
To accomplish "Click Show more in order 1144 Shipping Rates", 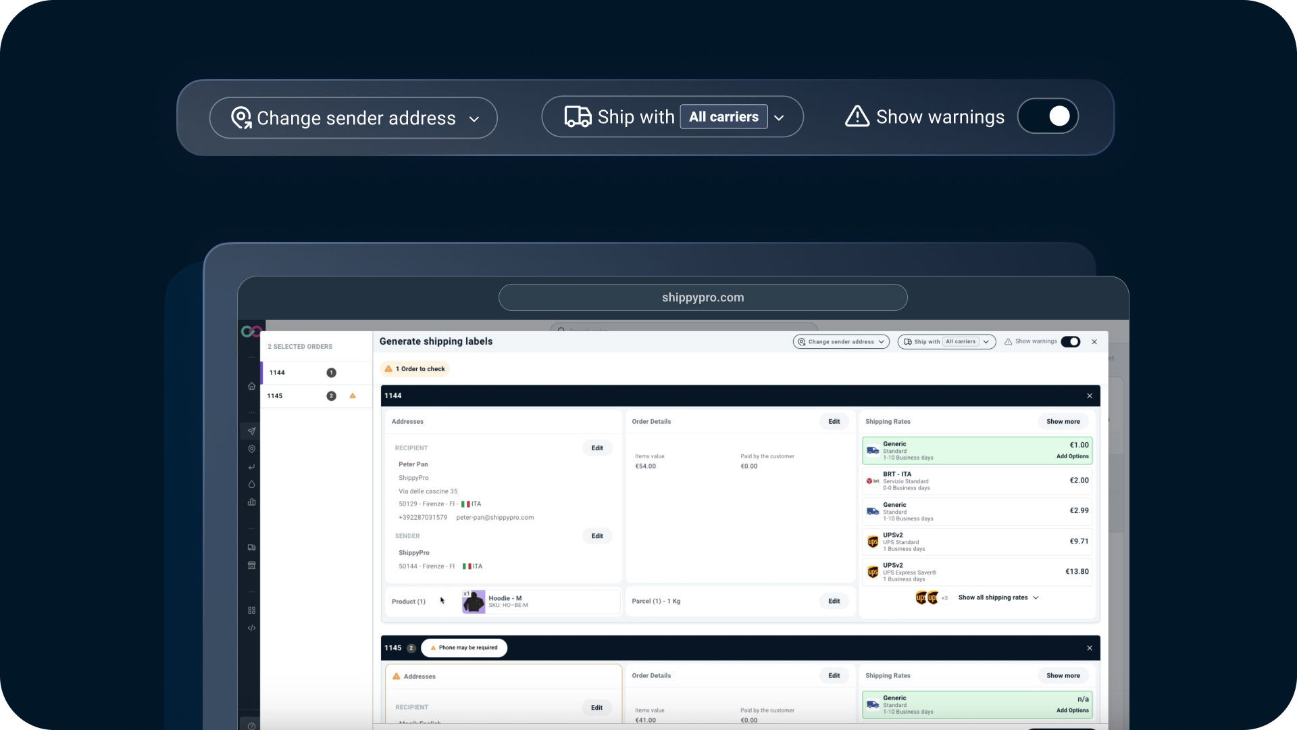I will (1063, 421).
